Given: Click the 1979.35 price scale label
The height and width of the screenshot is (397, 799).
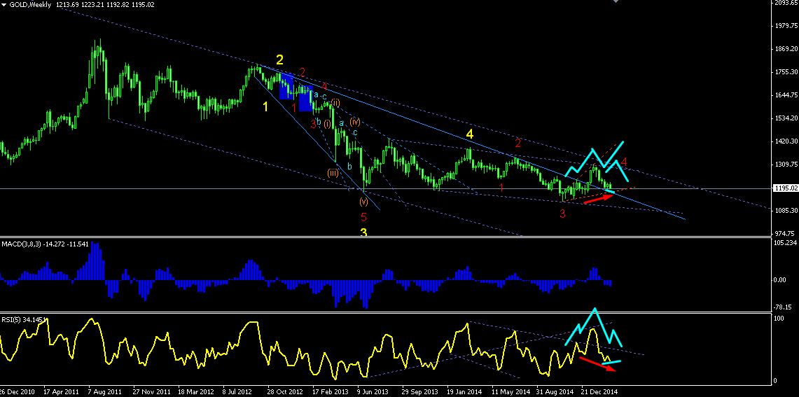Looking at the screenshot, I should coord(785,26).
